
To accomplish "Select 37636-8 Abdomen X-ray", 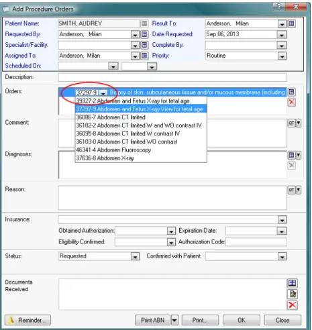I will tap(141, 158).
